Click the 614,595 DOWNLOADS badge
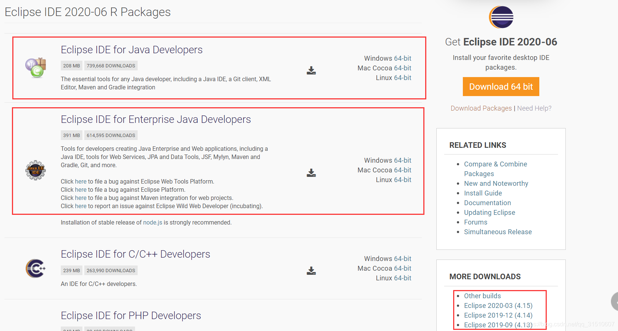This screenshot has height=331, width=618. click(111, 135)
